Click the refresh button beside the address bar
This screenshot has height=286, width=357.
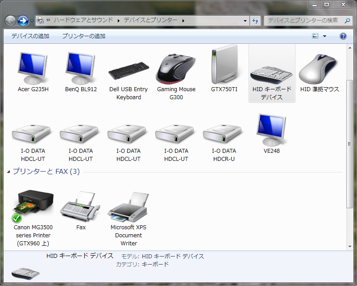pyautogui.click(x=255, y=21)
